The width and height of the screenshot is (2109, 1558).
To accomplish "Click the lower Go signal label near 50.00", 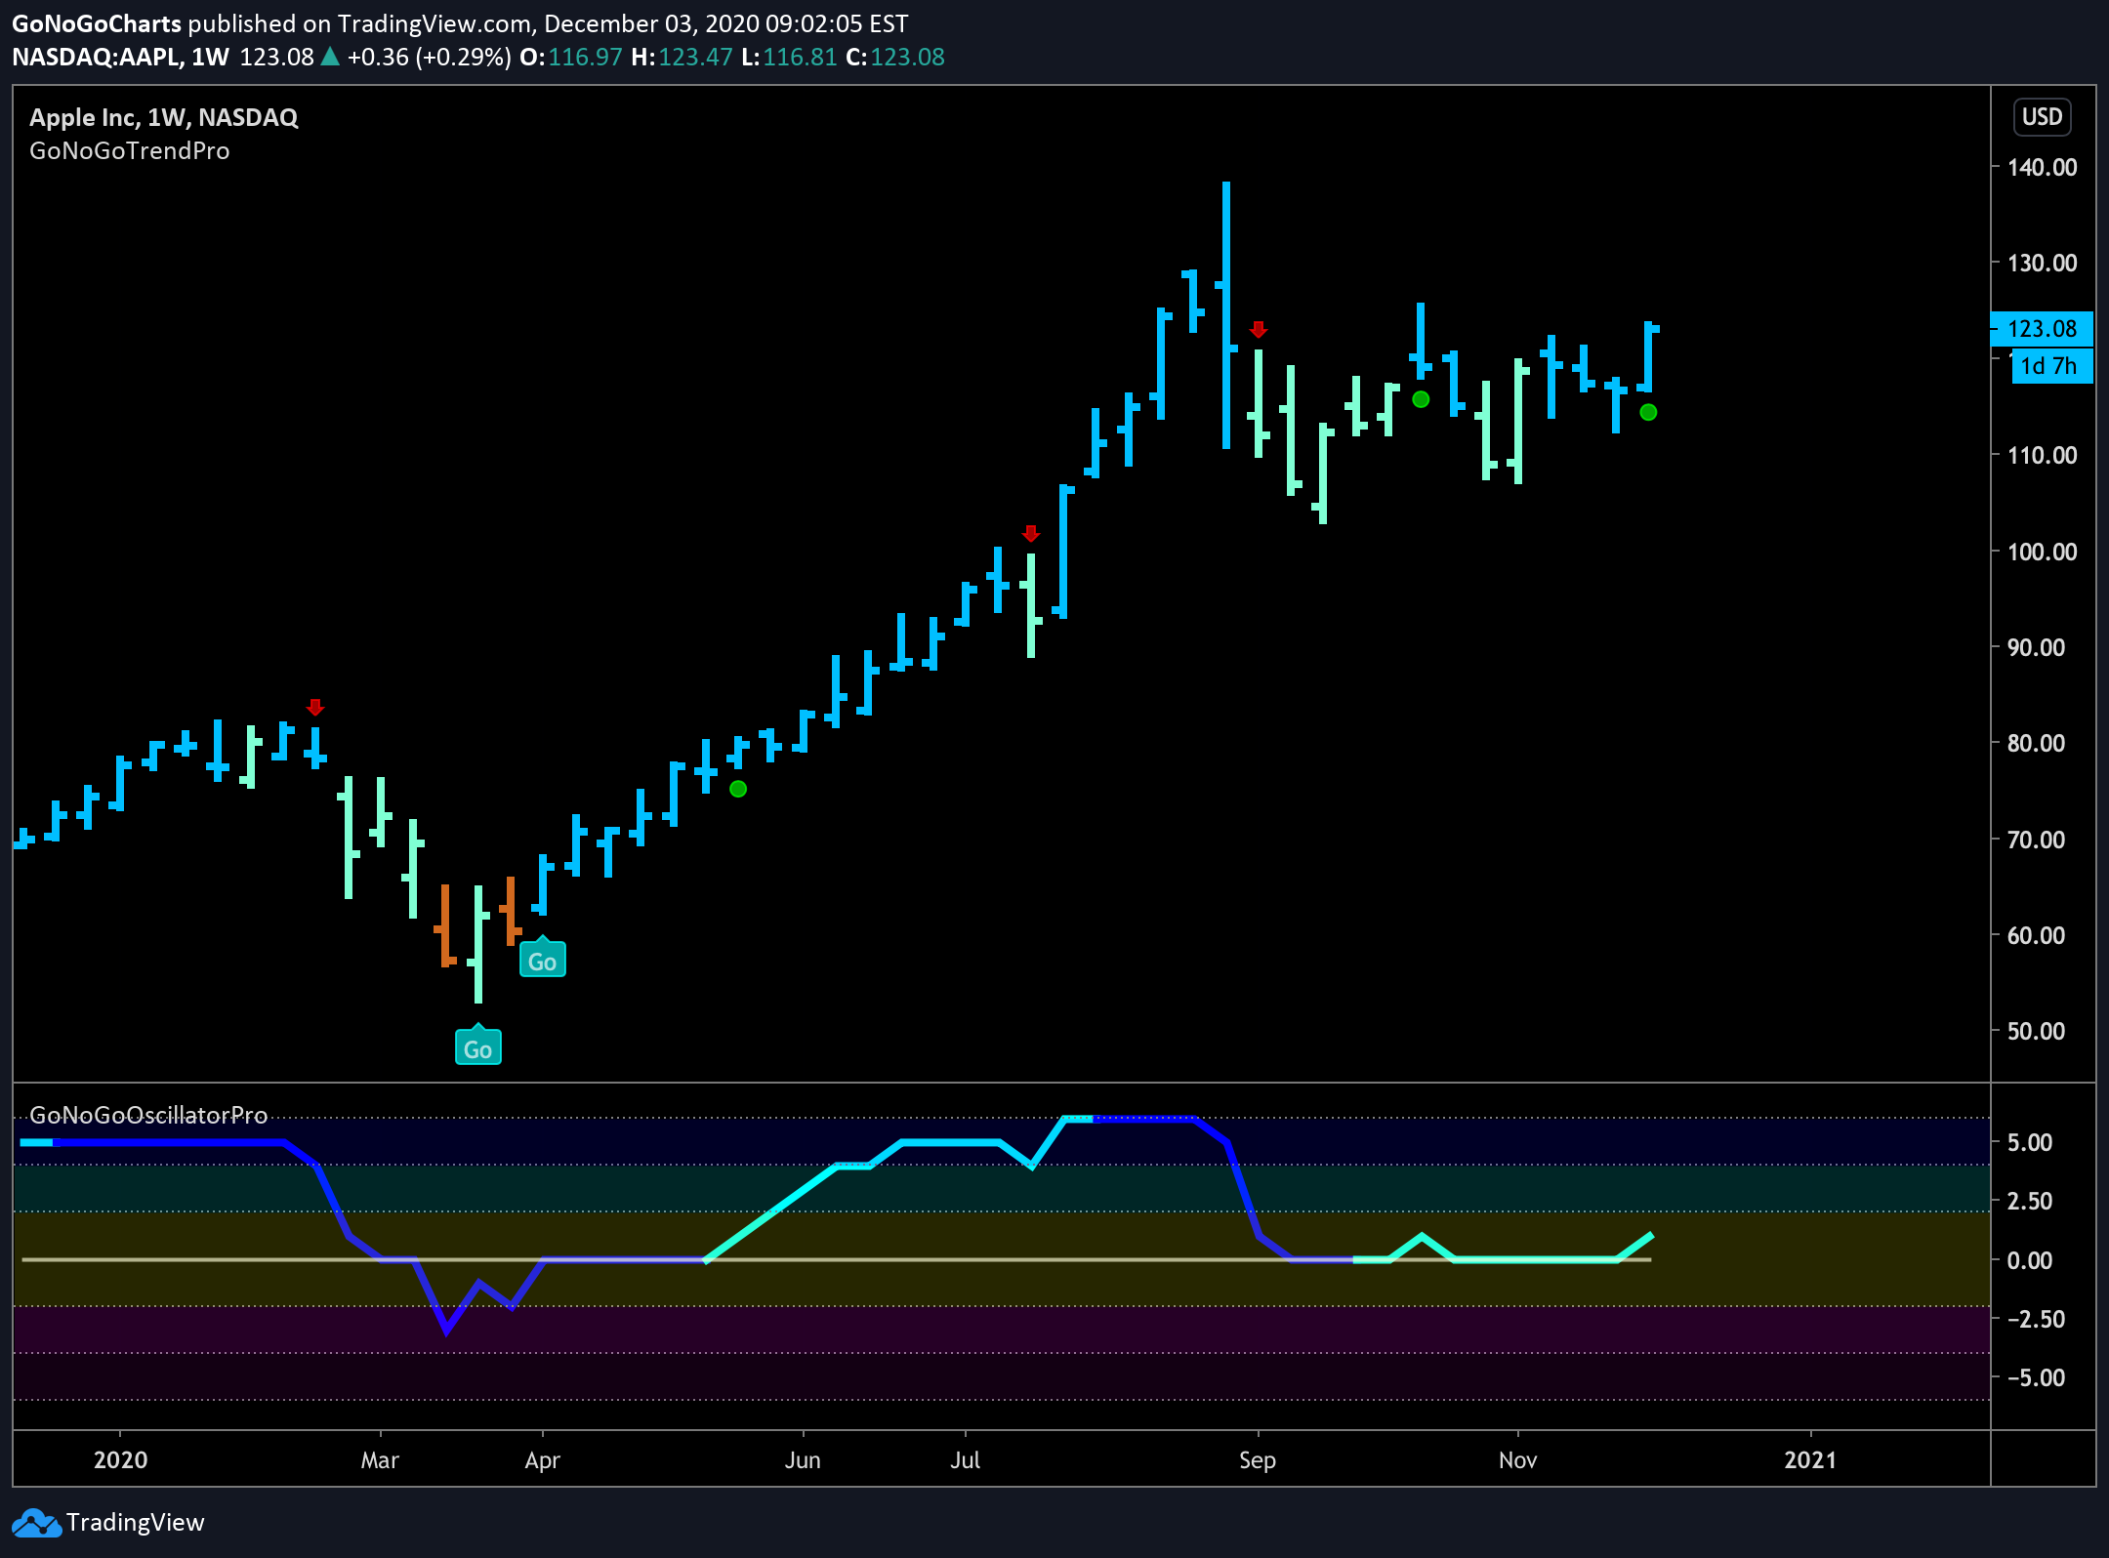I will point(477,1045).
